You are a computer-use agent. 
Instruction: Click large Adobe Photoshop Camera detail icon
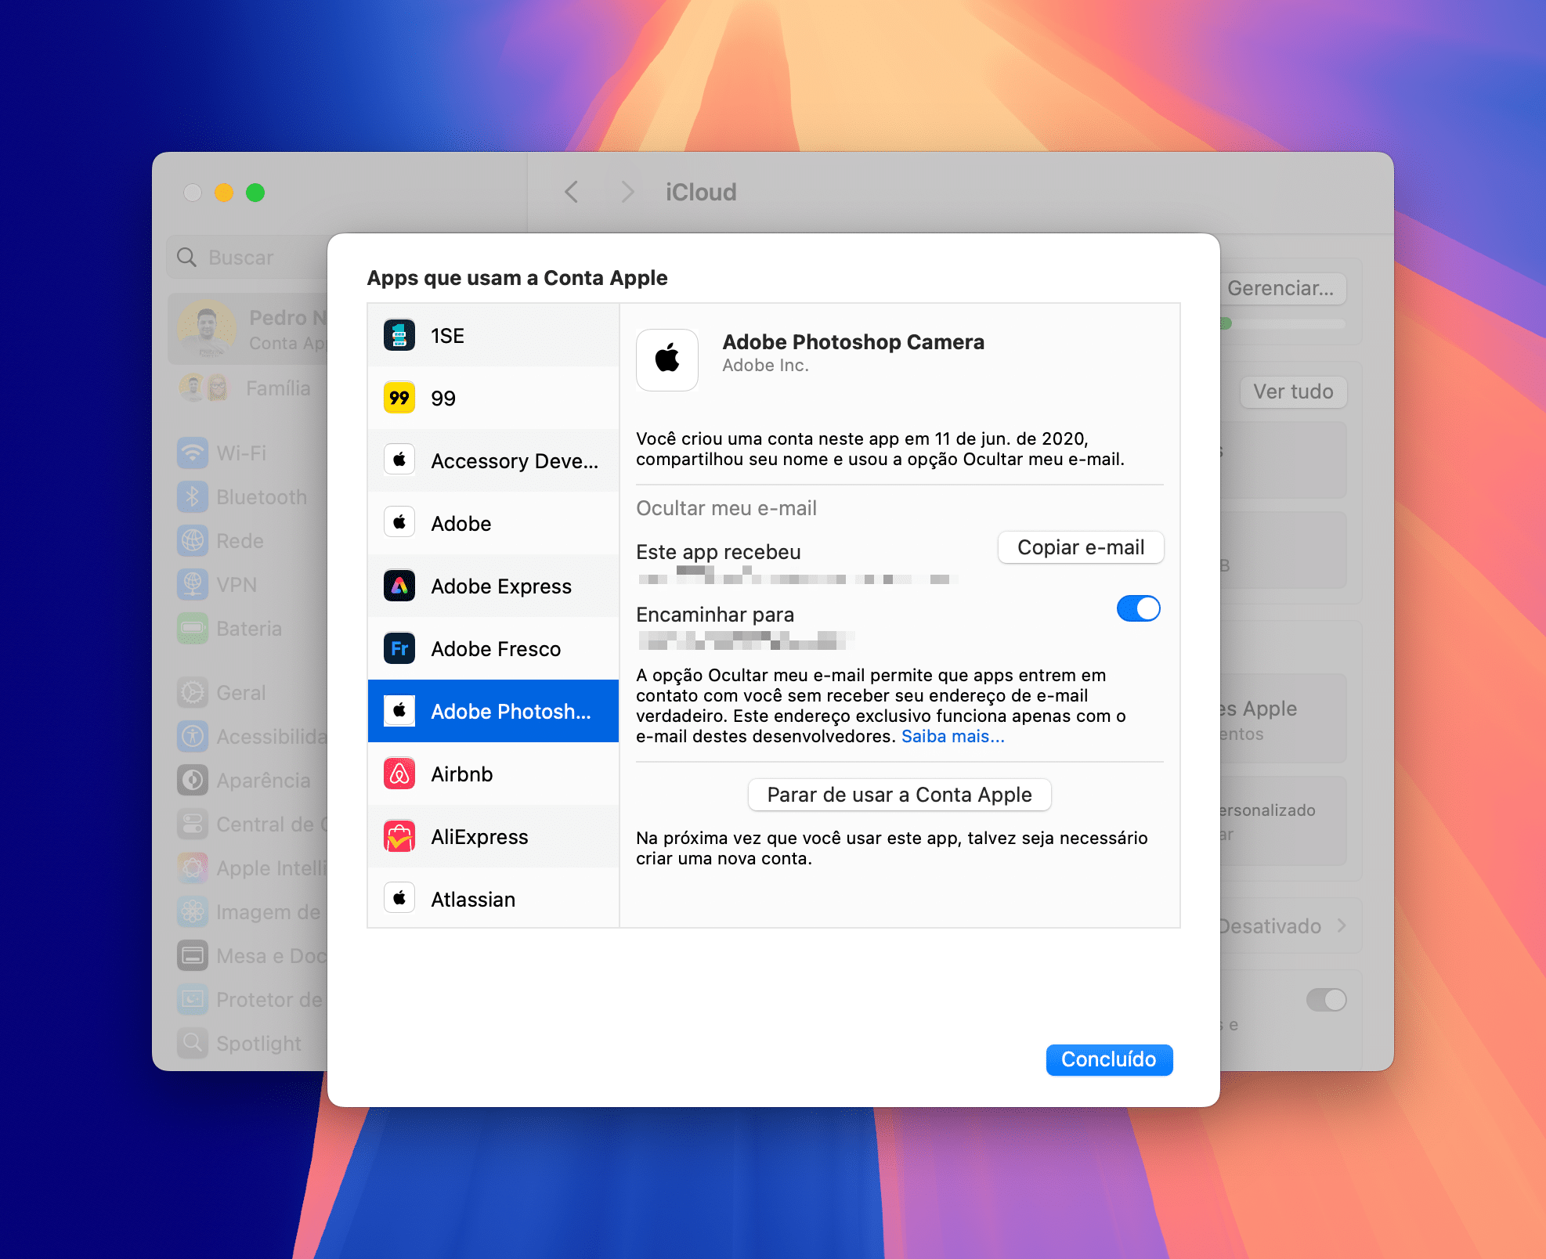point(667,360)
